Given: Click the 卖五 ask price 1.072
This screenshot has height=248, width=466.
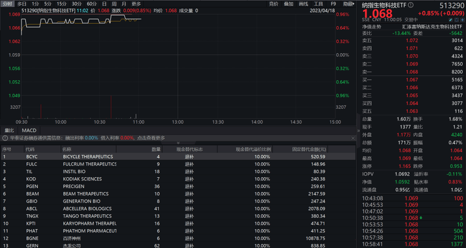Looking at the screenshot, I should tap(412, 41).
